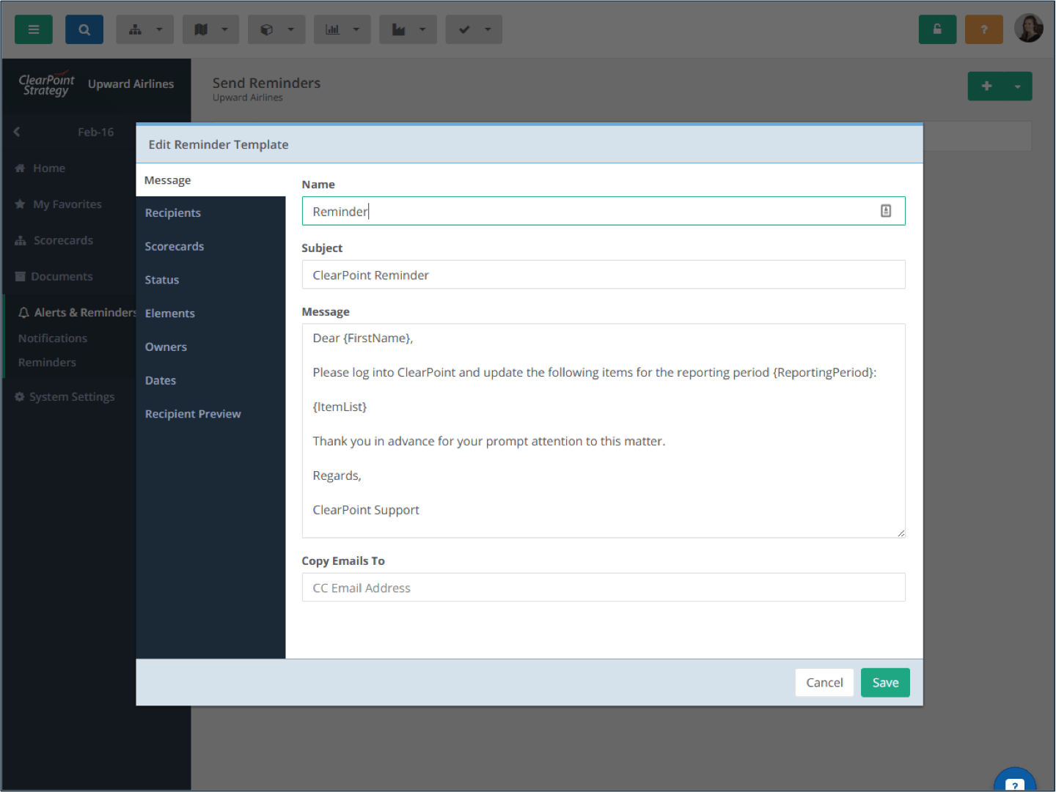Click the CC Email Address field
The image size is (1056, 792).
pos(604,587)
